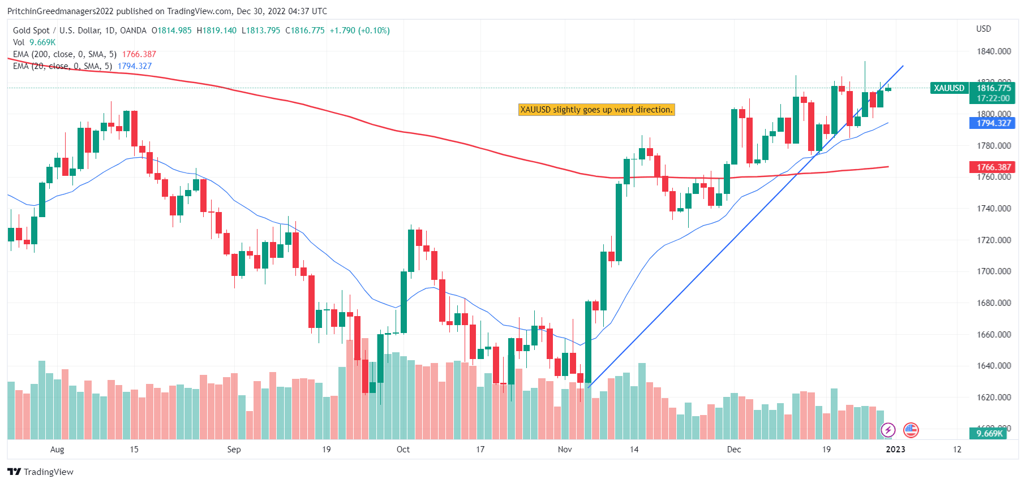Screen dimensions: 1026x484
Task: Click the XAUUSD symbol price label
Action: 949,88
